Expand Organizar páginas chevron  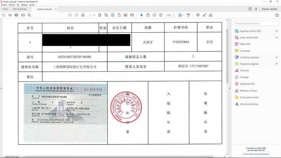(277, 64)
